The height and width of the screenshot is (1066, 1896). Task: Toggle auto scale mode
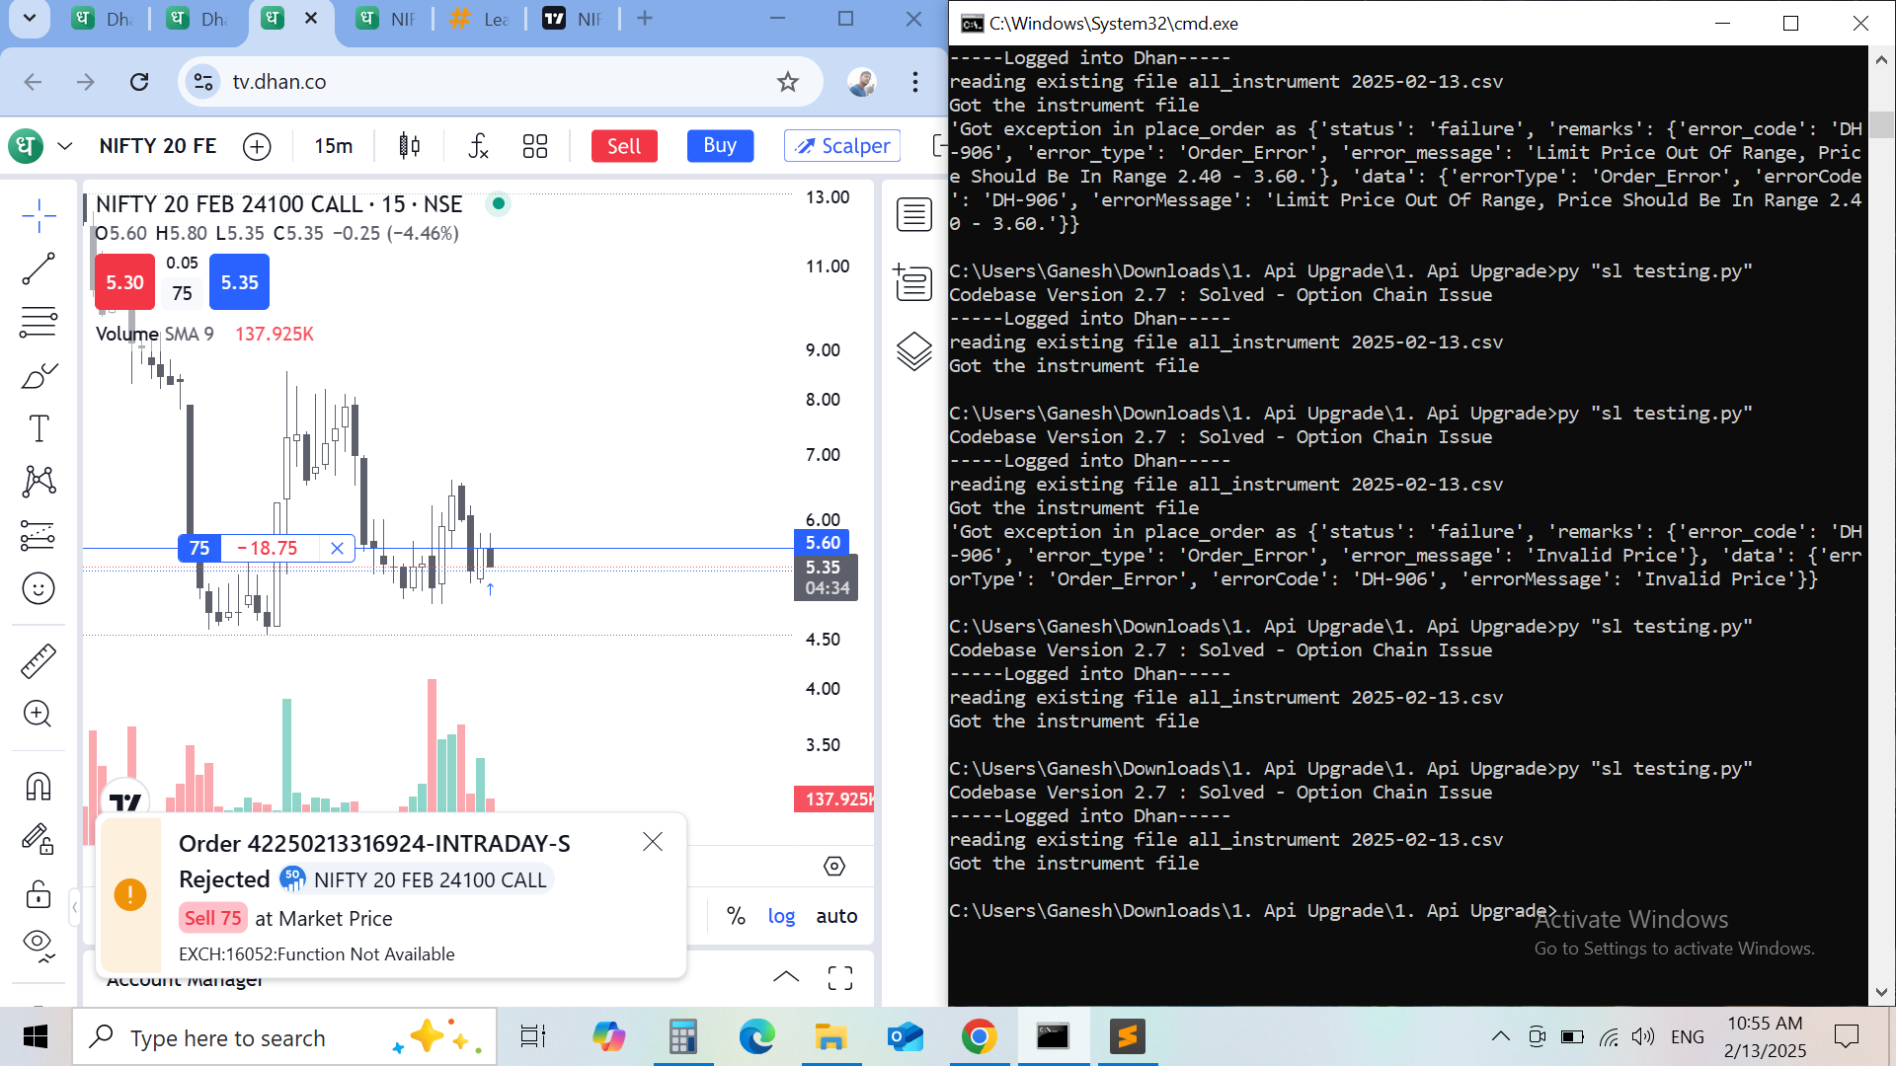836,916
